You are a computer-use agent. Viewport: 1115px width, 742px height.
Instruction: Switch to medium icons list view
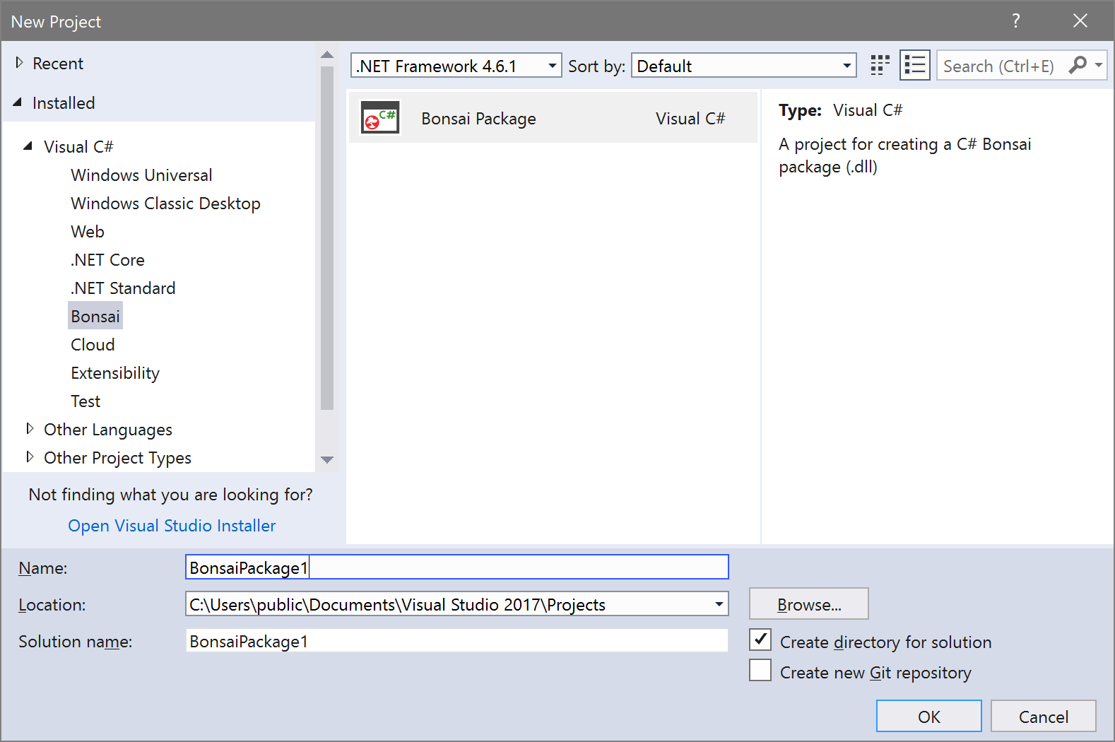tap(915, 66)
